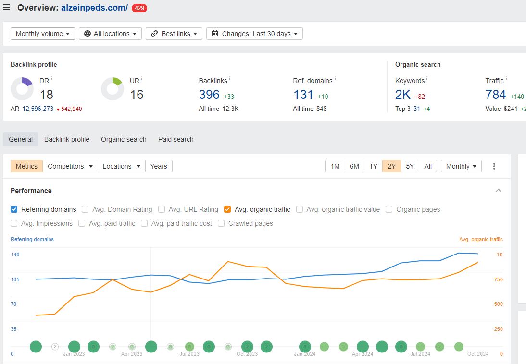Click the 396 backlinks count
Image resolution: width=526 pixels, height=364 pixels.
[209, 95]
